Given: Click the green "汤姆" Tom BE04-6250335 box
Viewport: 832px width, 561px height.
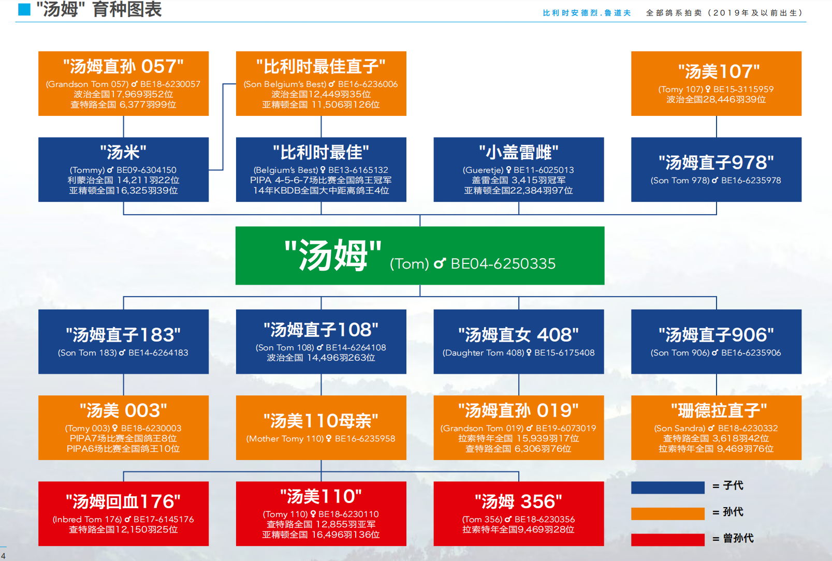Looking at the screenshot, I should point(420,256).
